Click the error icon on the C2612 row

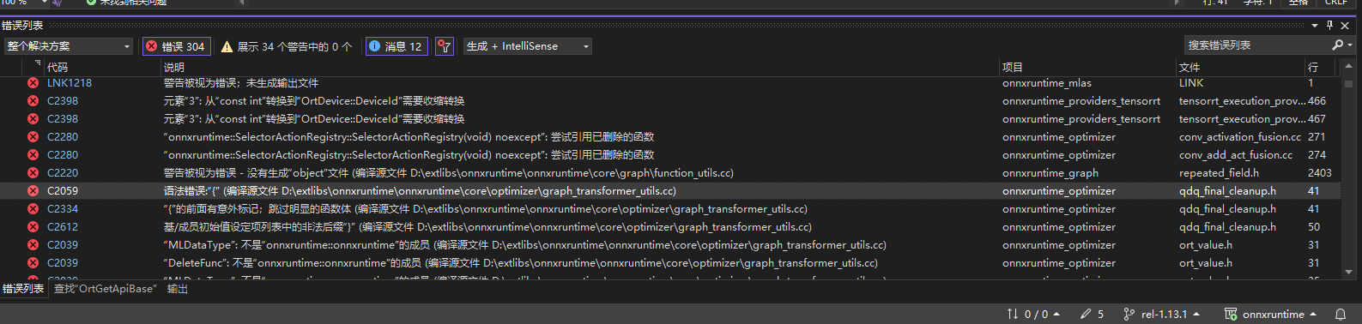pos(33,227)
